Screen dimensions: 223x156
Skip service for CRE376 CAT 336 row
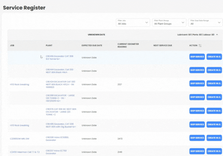[197, 111]
